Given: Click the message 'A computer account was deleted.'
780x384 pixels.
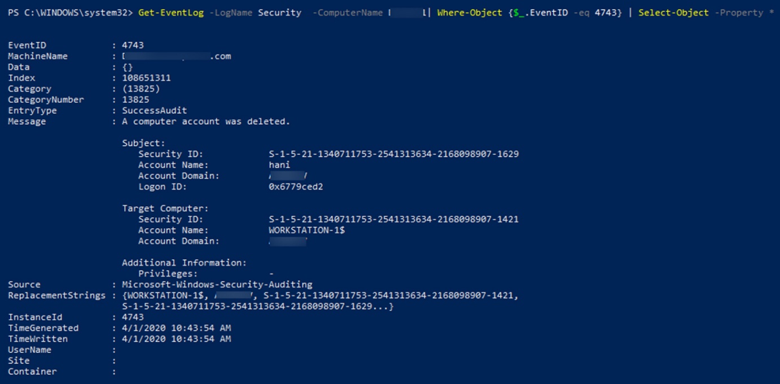Looking at the screenshot, I should tap(206, 121).
